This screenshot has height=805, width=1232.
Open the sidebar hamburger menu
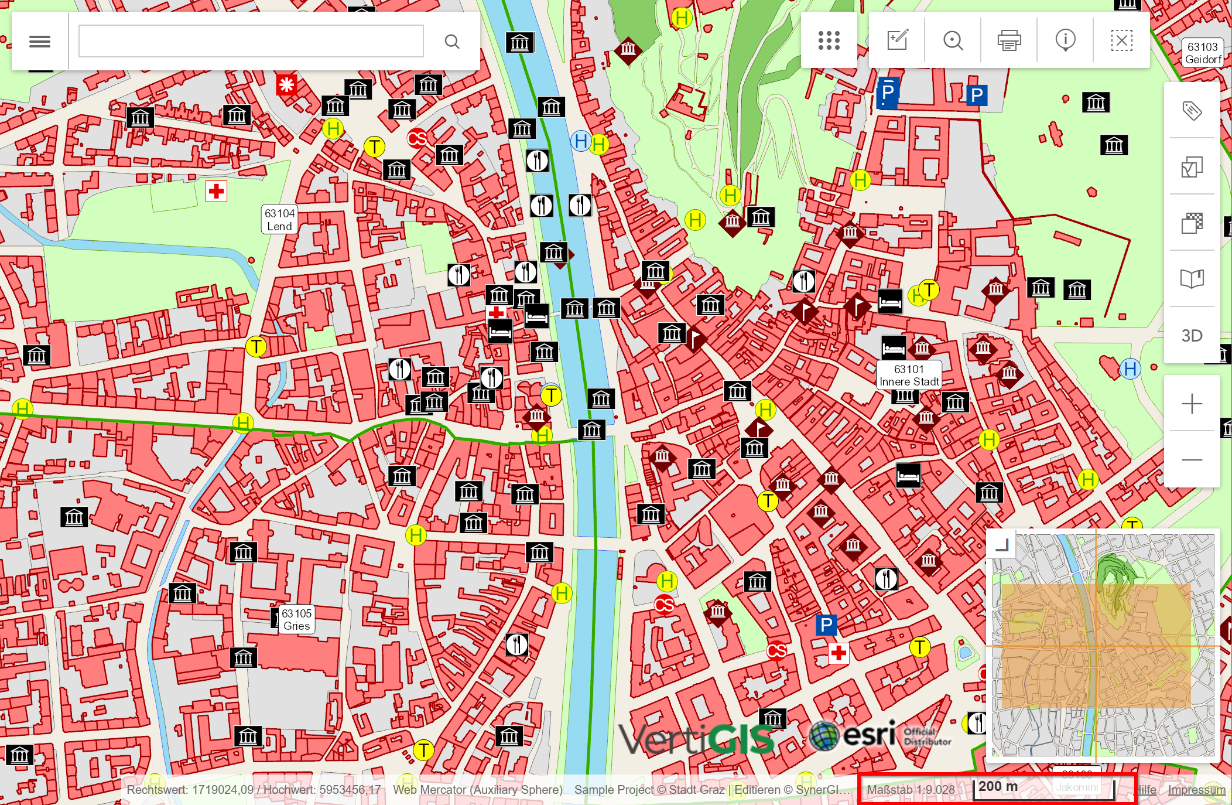tap(39, 40)
